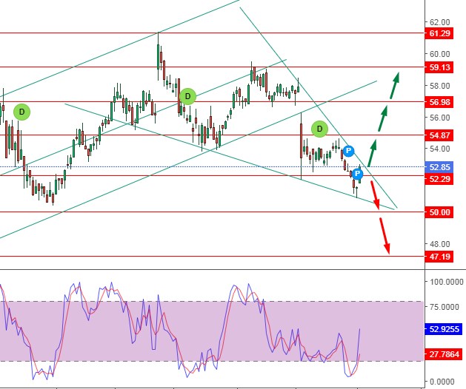Image resolution: width=466 pixels, height=389 pixels.
Task: Click the stochastic value label 52.9255
Action: (x=444, y=329)
